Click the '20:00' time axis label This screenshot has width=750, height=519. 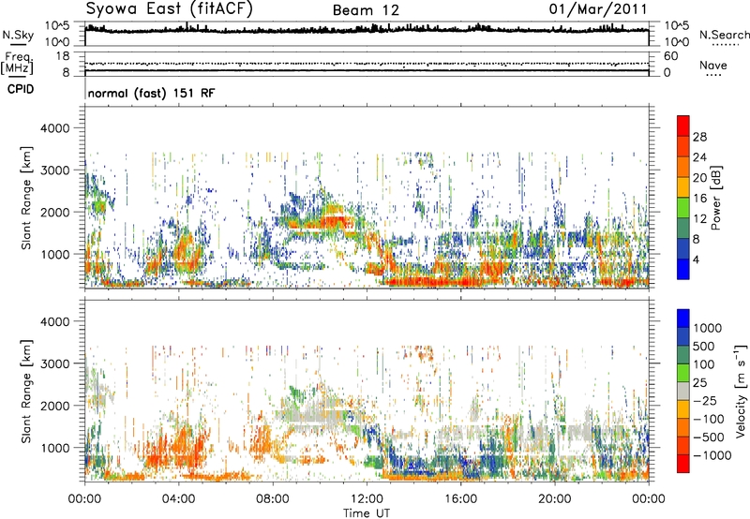tap(555, 499)
